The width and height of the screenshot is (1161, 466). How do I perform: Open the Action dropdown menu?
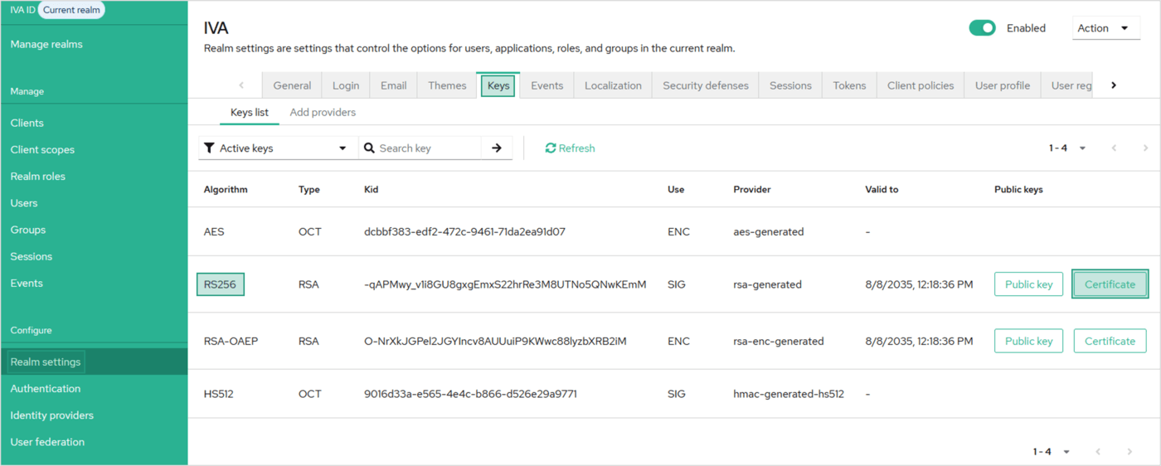(x=1105, y=28)
